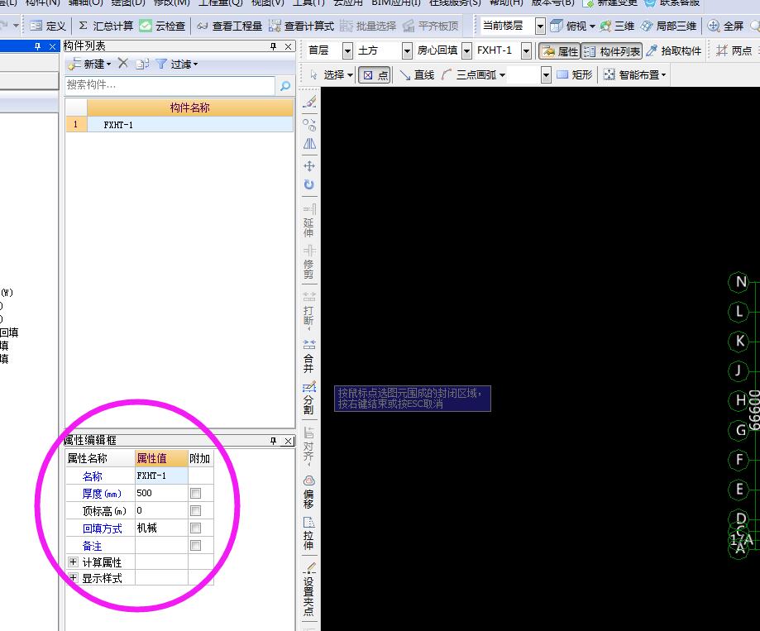Click the 延伸 extend tool
Screen dimensions: 760x631
(x=308, y=221)
